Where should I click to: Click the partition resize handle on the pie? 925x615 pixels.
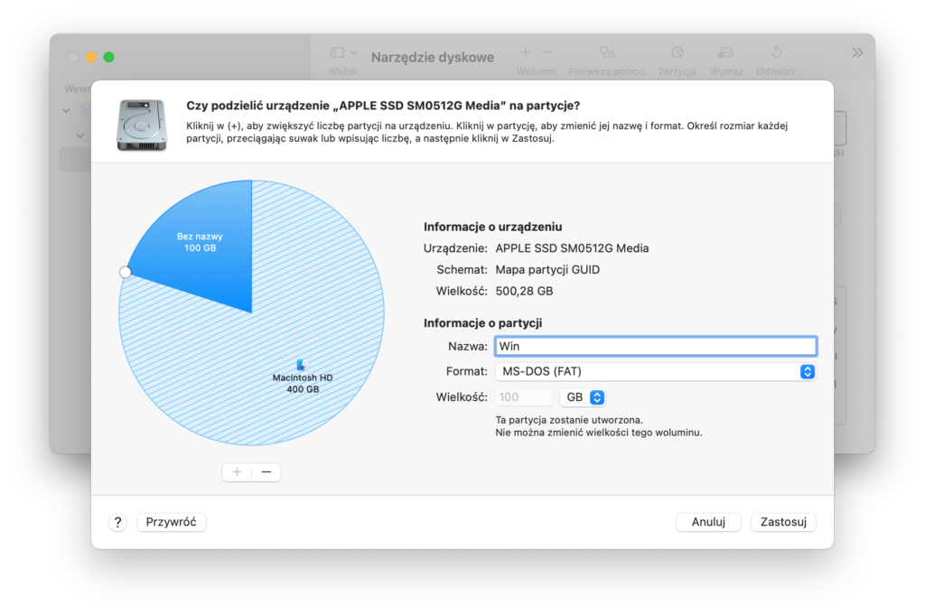click(125, 272)
